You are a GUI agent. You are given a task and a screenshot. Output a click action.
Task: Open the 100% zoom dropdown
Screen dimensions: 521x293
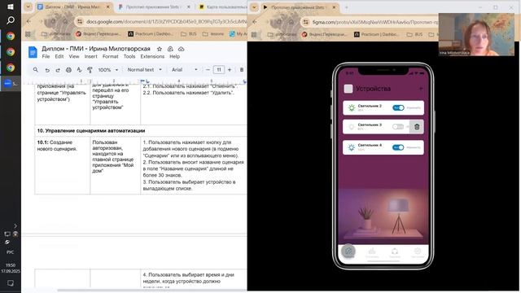tap(108, 70)
